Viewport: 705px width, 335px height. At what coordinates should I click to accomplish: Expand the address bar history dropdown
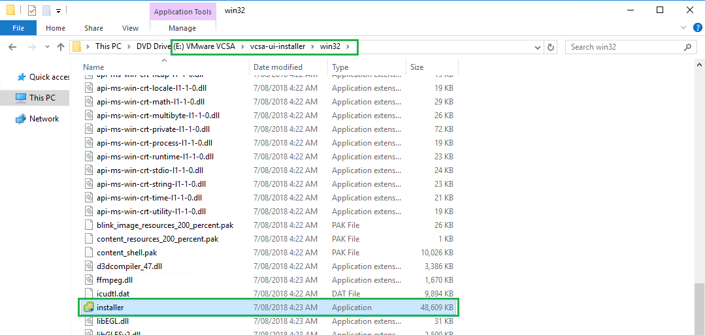536,47
